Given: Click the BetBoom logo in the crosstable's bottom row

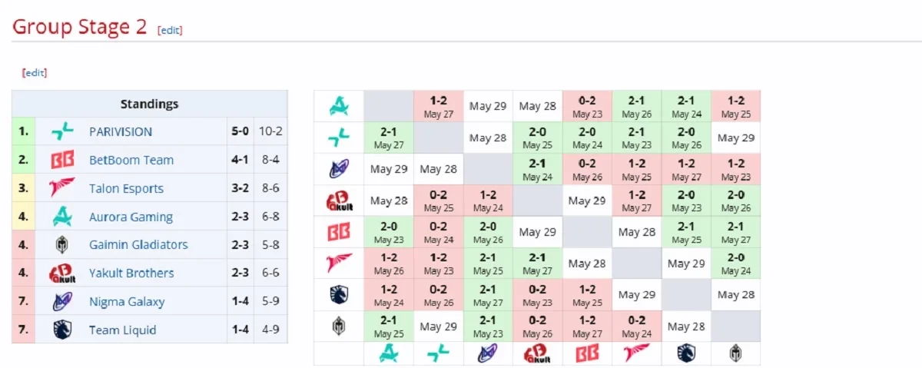Looking at the screenshot, I should (x=587, y=353).
